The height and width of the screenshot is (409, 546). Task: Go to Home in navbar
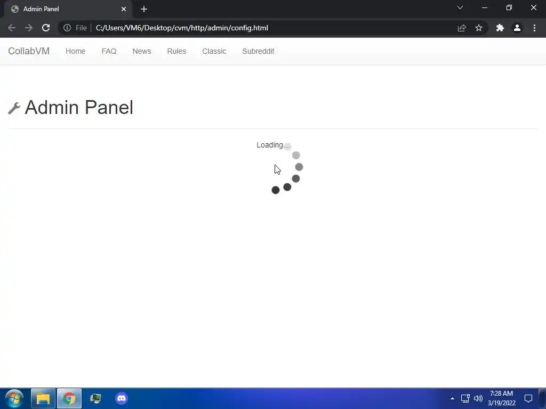coord(76,51)
